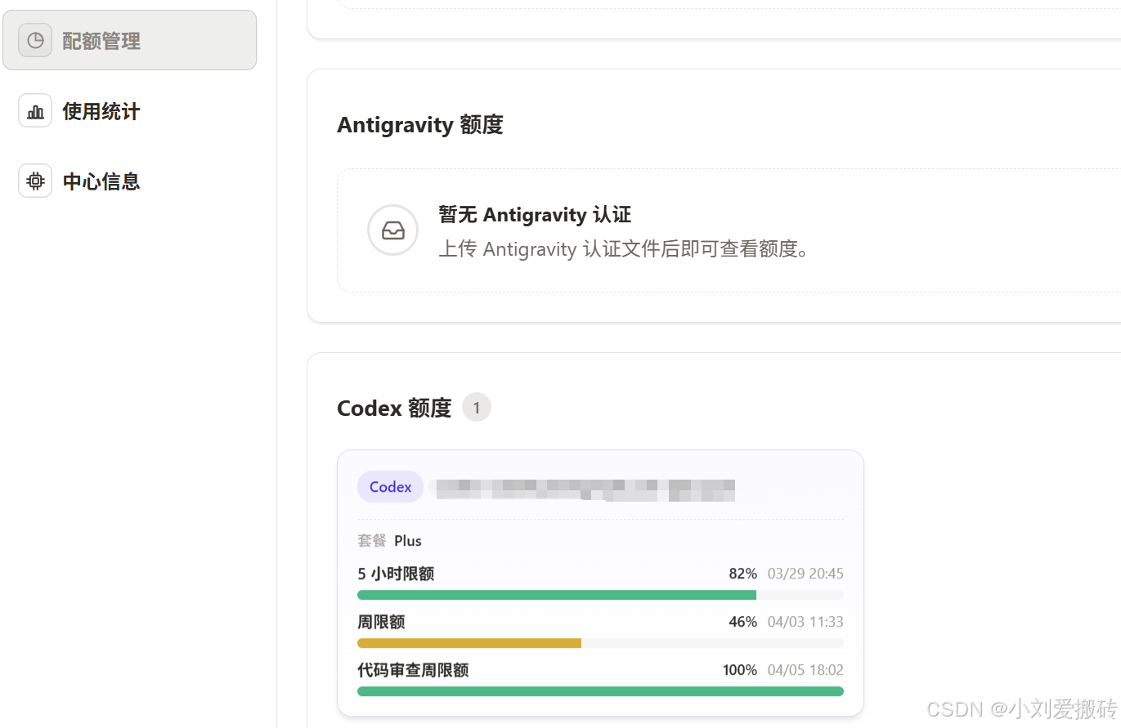Click the Antigravity 额度 section heading
This screenshot has height=728, width=1121.
coord(419,124)
